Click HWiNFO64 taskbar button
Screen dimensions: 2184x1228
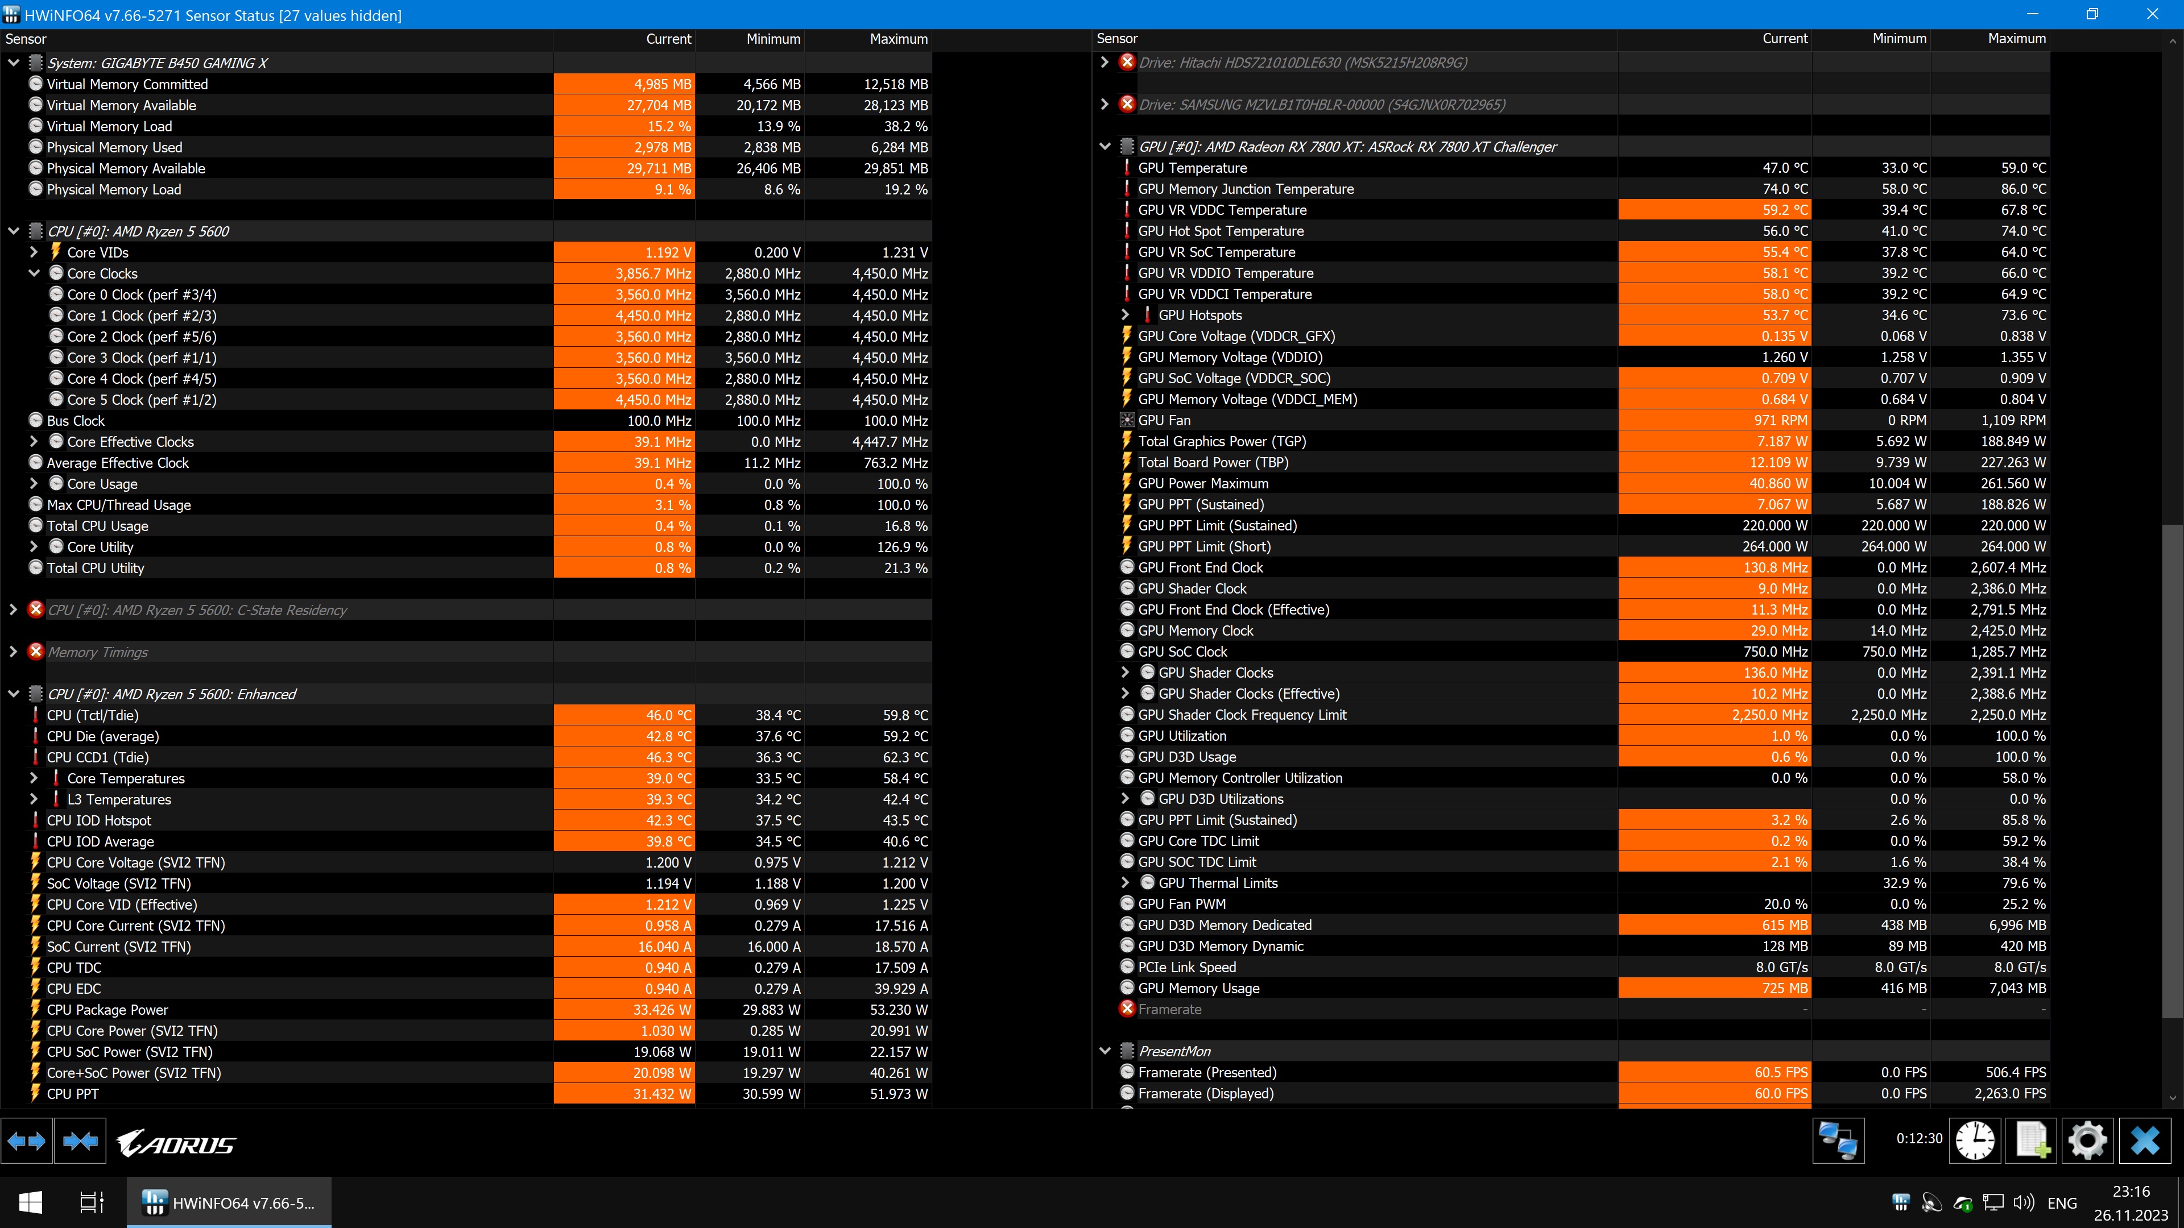tap(229, 1202)
